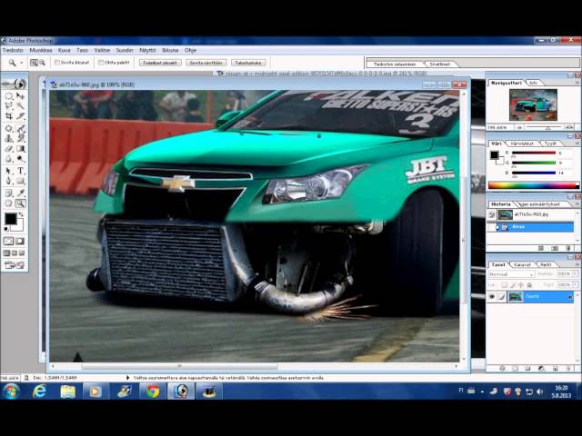
Task: Open the Normaali blend mode dropdown
Action: (x=511, y=274)
